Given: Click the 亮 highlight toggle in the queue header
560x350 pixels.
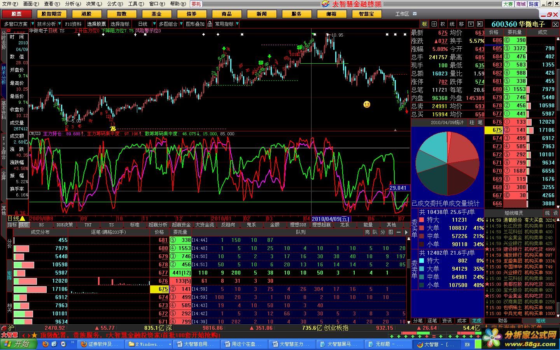Looking at the screenshot, I should (367, 232).
